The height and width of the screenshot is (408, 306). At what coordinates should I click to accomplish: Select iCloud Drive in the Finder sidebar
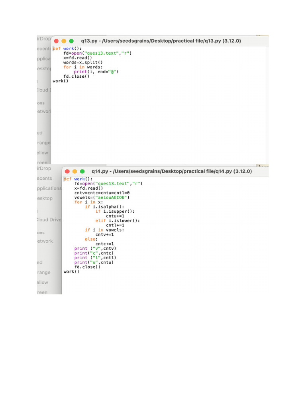pyautogui.click(x=49, y=220)
